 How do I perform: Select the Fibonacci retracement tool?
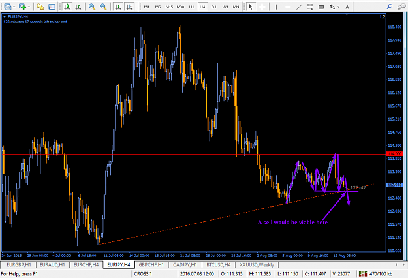[310, 7]
